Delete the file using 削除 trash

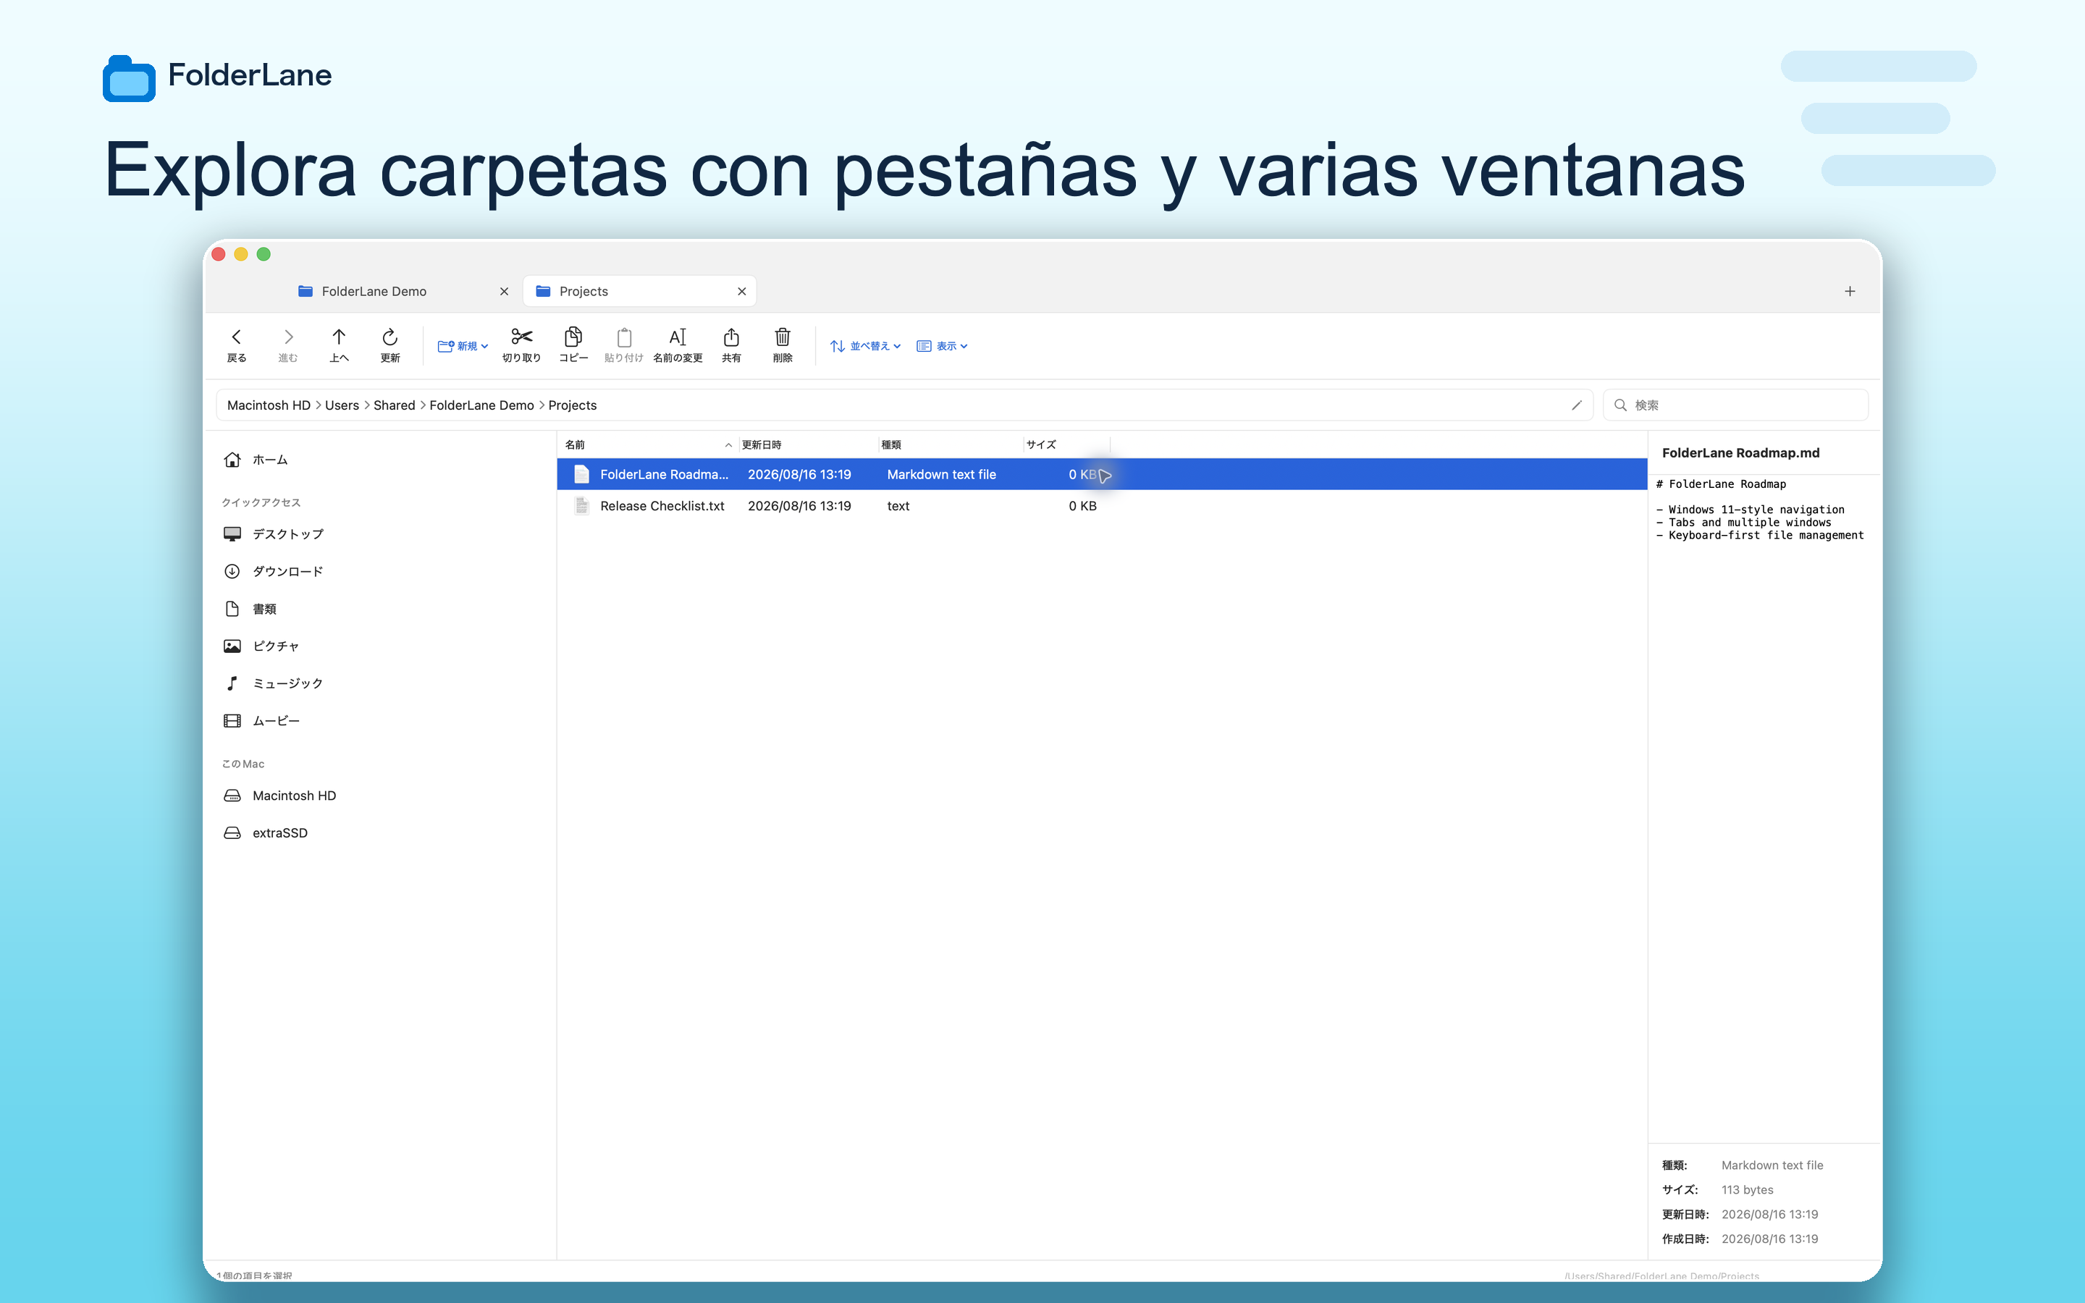click(783, 345)
